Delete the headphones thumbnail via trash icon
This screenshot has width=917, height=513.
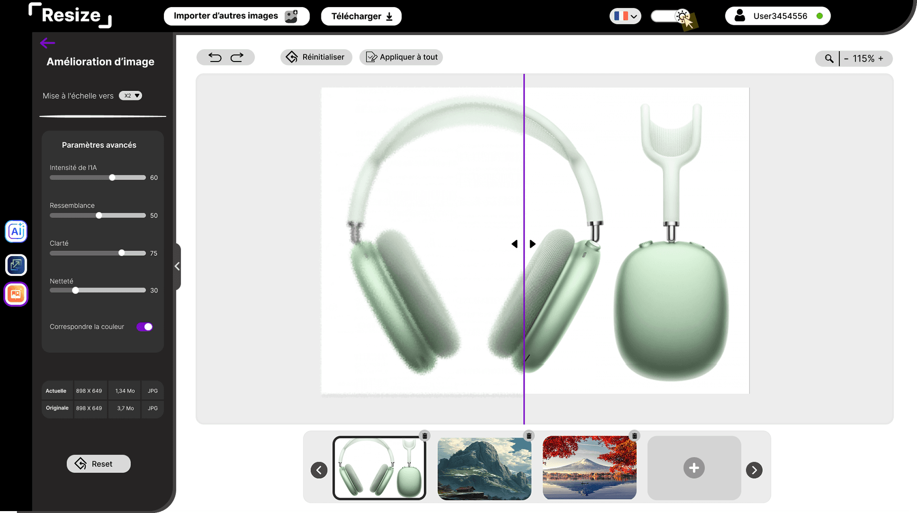(x=425, y=436)
